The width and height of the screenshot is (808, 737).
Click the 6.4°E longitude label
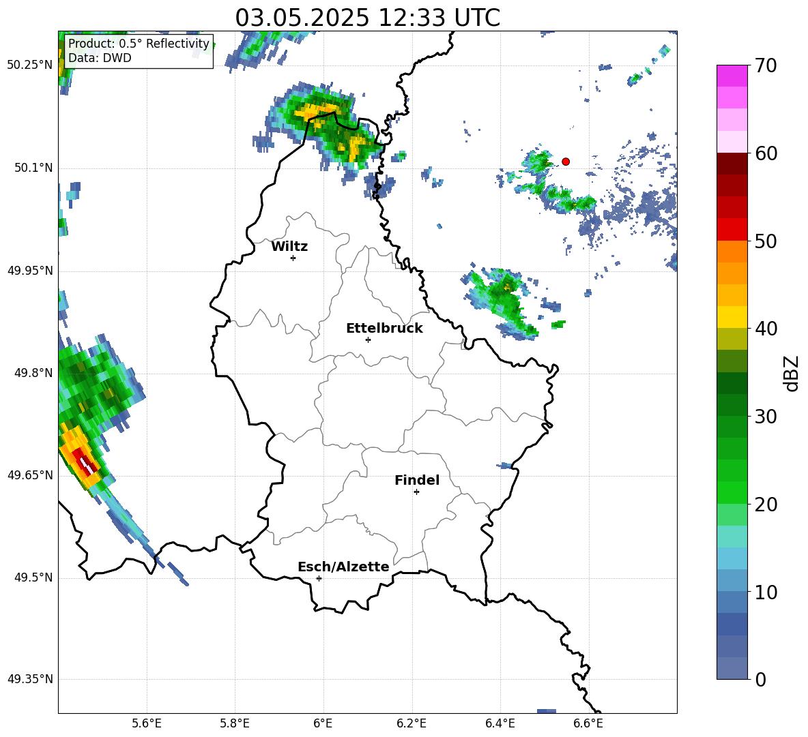[500, 723]
